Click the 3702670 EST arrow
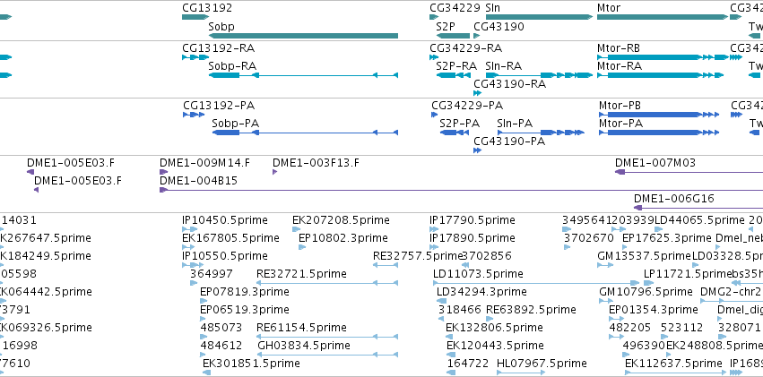This screenshot has height=377, width=763. coord(567,247)
